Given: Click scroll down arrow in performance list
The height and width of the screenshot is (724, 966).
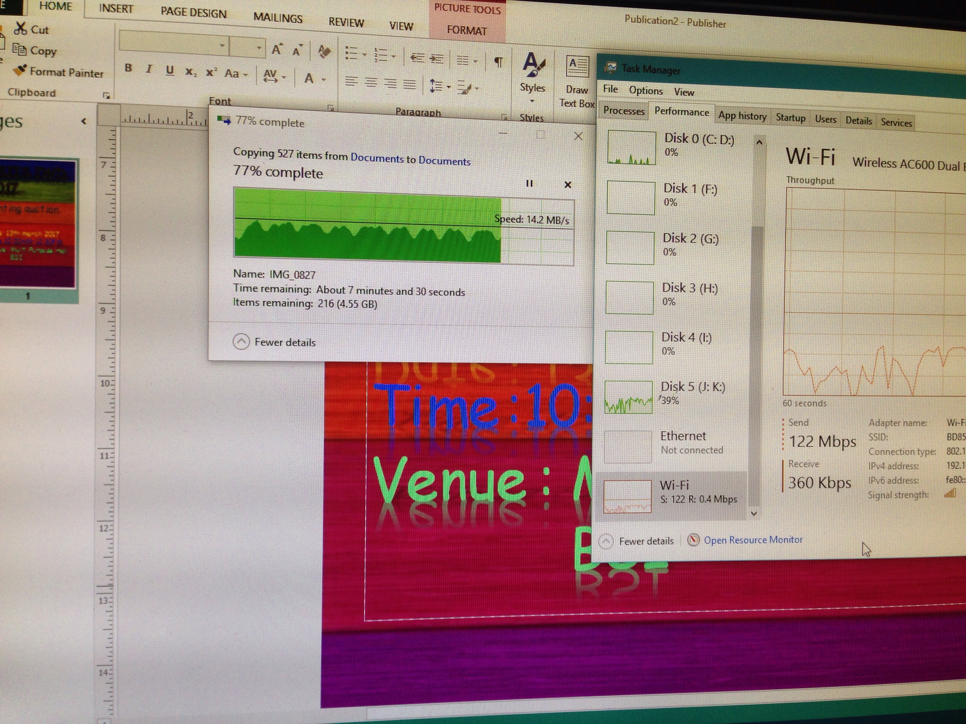Looking at the screenshot, I should (754, 514).
